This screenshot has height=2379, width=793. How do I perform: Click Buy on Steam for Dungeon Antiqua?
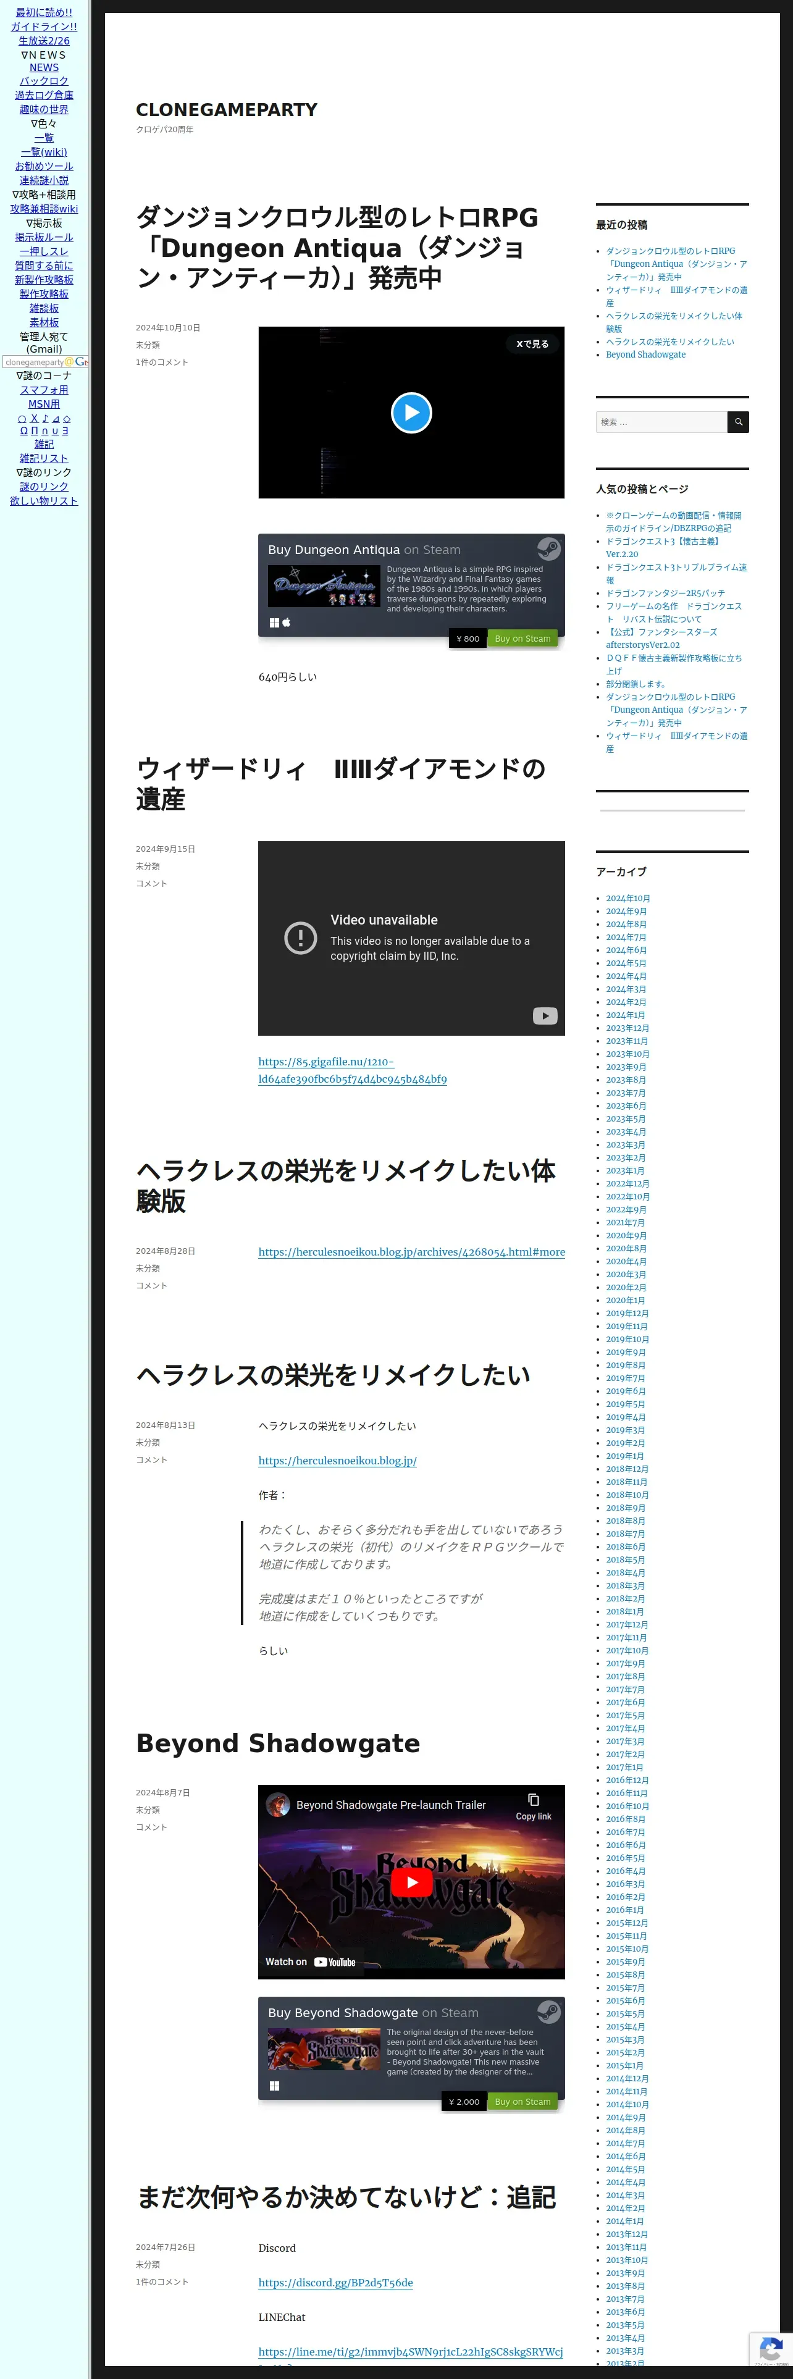coord(522,638)
